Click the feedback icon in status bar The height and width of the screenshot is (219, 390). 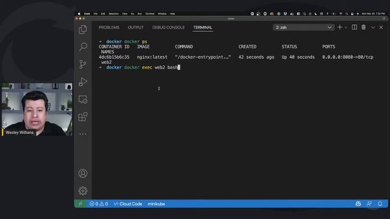click(369, 204)
